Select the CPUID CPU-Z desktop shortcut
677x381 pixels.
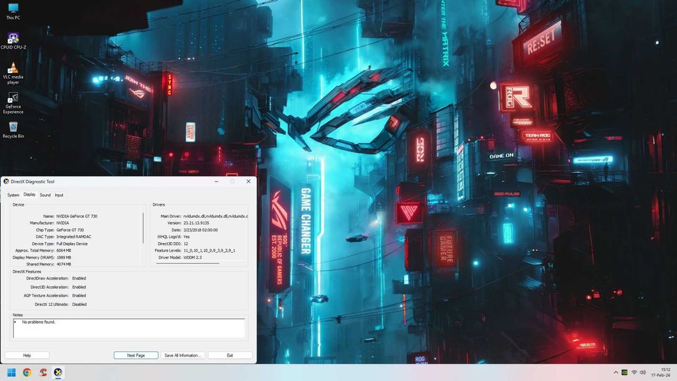(13, 41)
